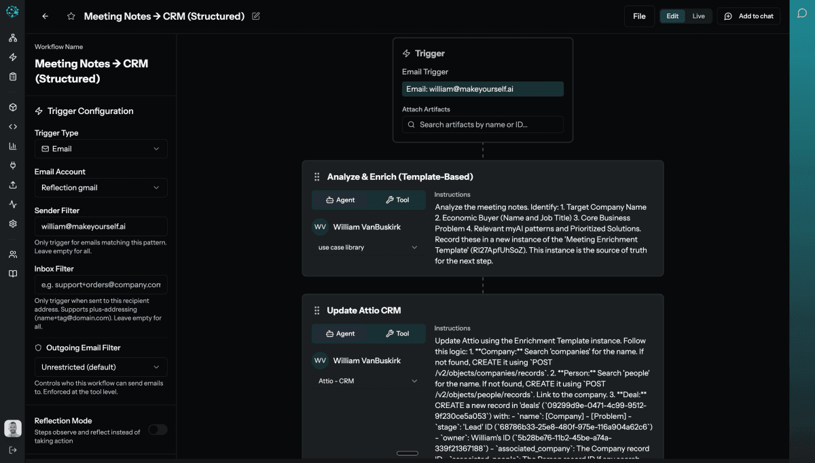Click the Add to chat button
The width and height of the screenshot is (815, 463).
coord(748,16)
